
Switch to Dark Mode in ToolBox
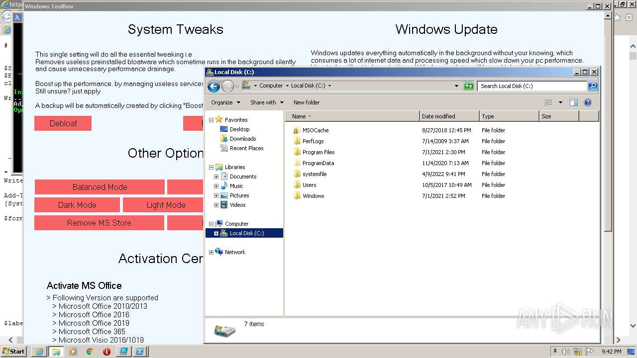click(x=77, y=205)
